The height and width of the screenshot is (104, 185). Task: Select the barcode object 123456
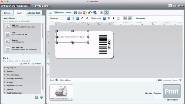point(105,44)
